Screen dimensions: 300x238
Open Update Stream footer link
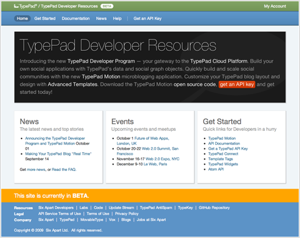point(121,208)
